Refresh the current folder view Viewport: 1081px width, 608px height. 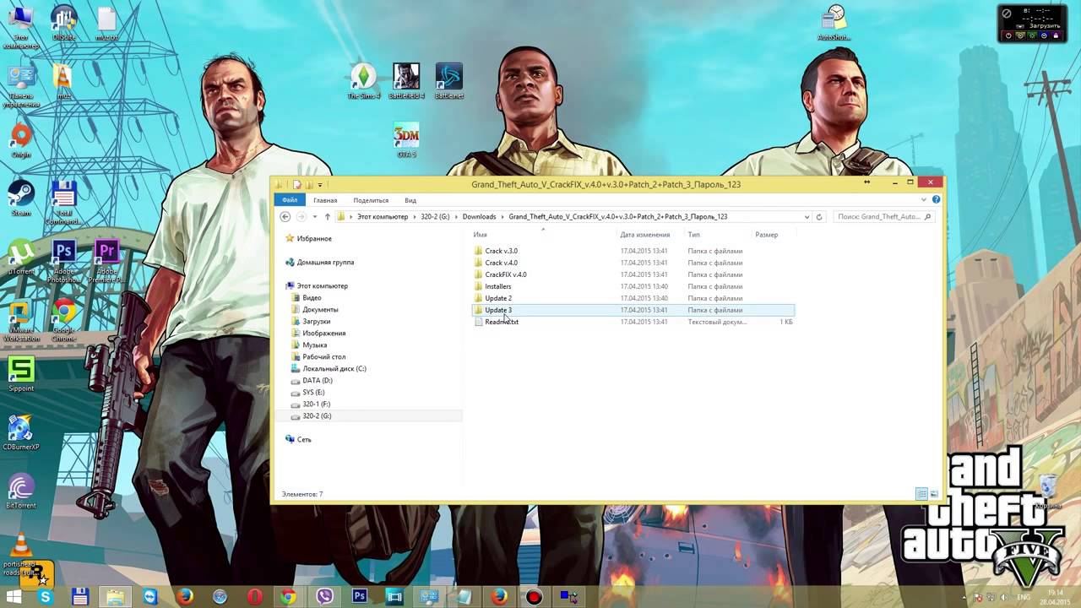point(819,217)
